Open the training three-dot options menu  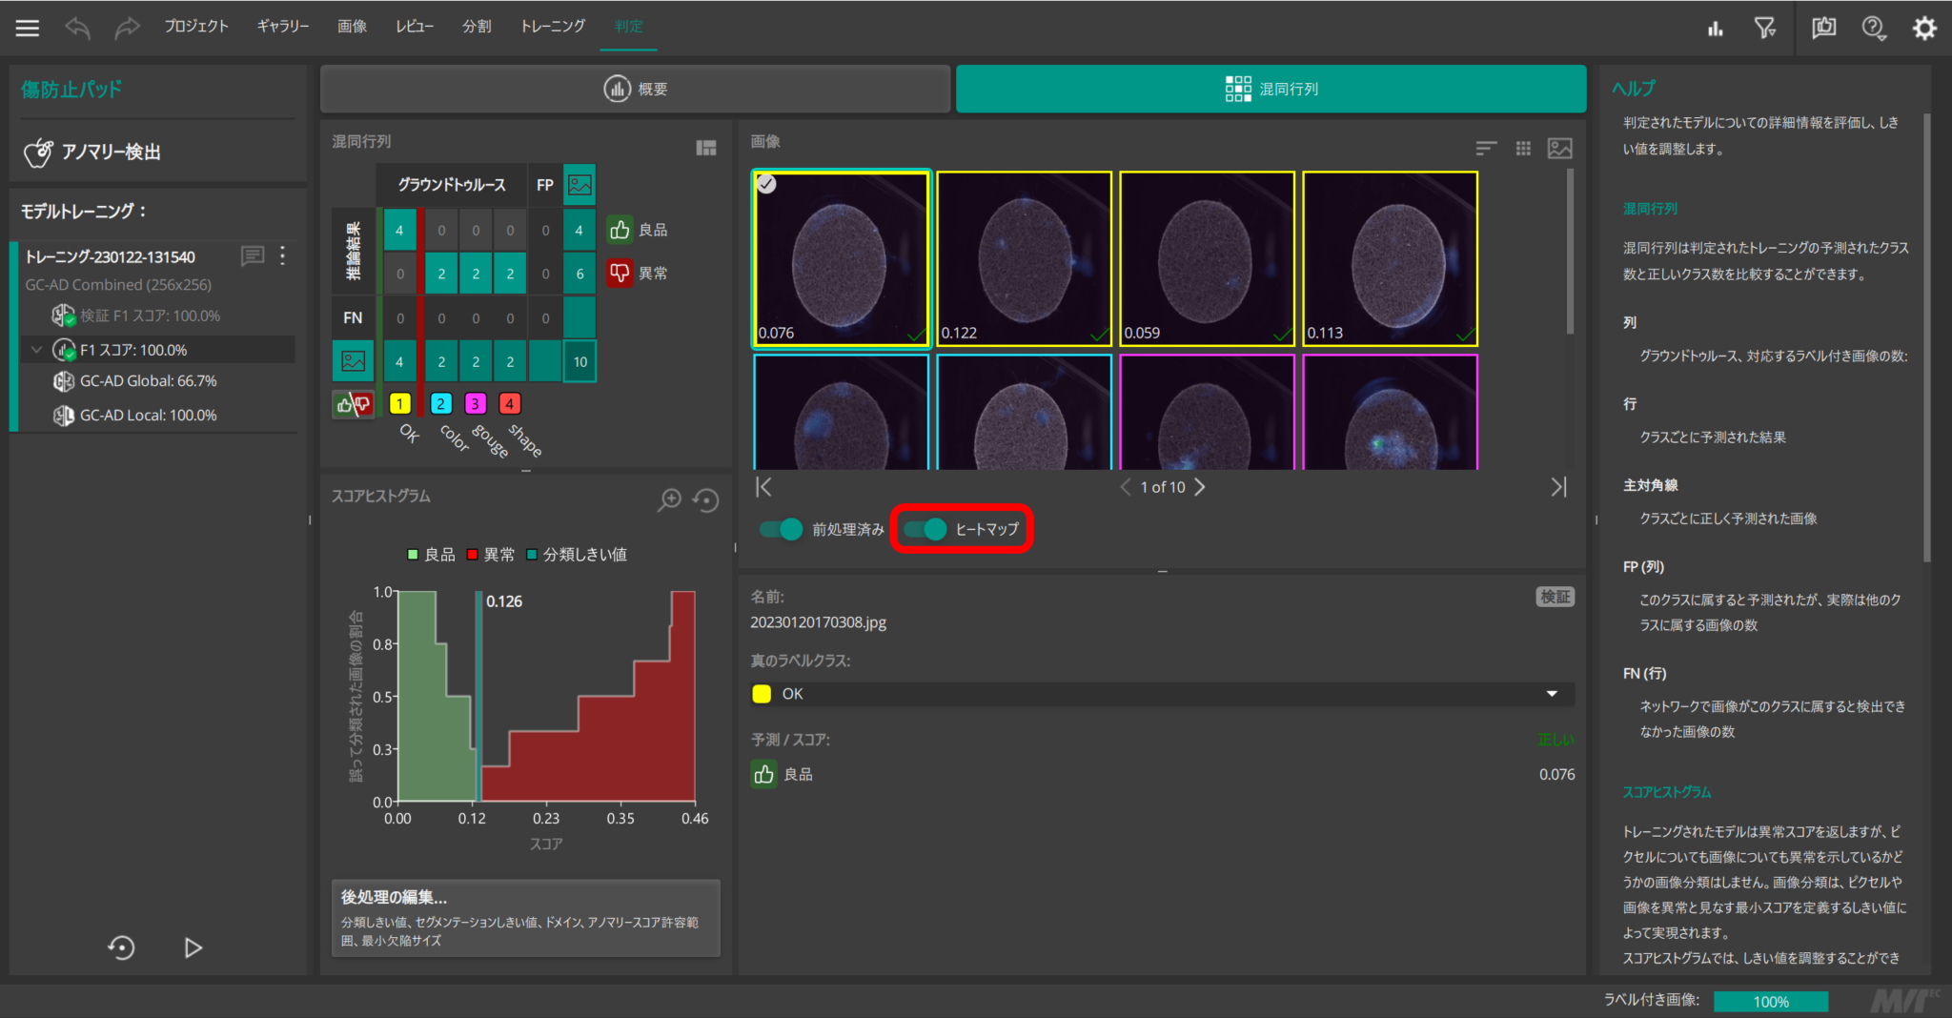tap(282, 255)
